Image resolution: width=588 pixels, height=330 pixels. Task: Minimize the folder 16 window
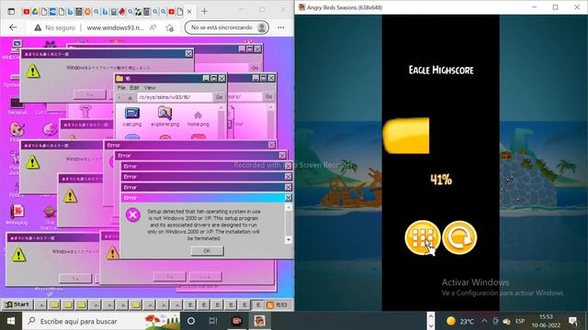coord(206,78)
